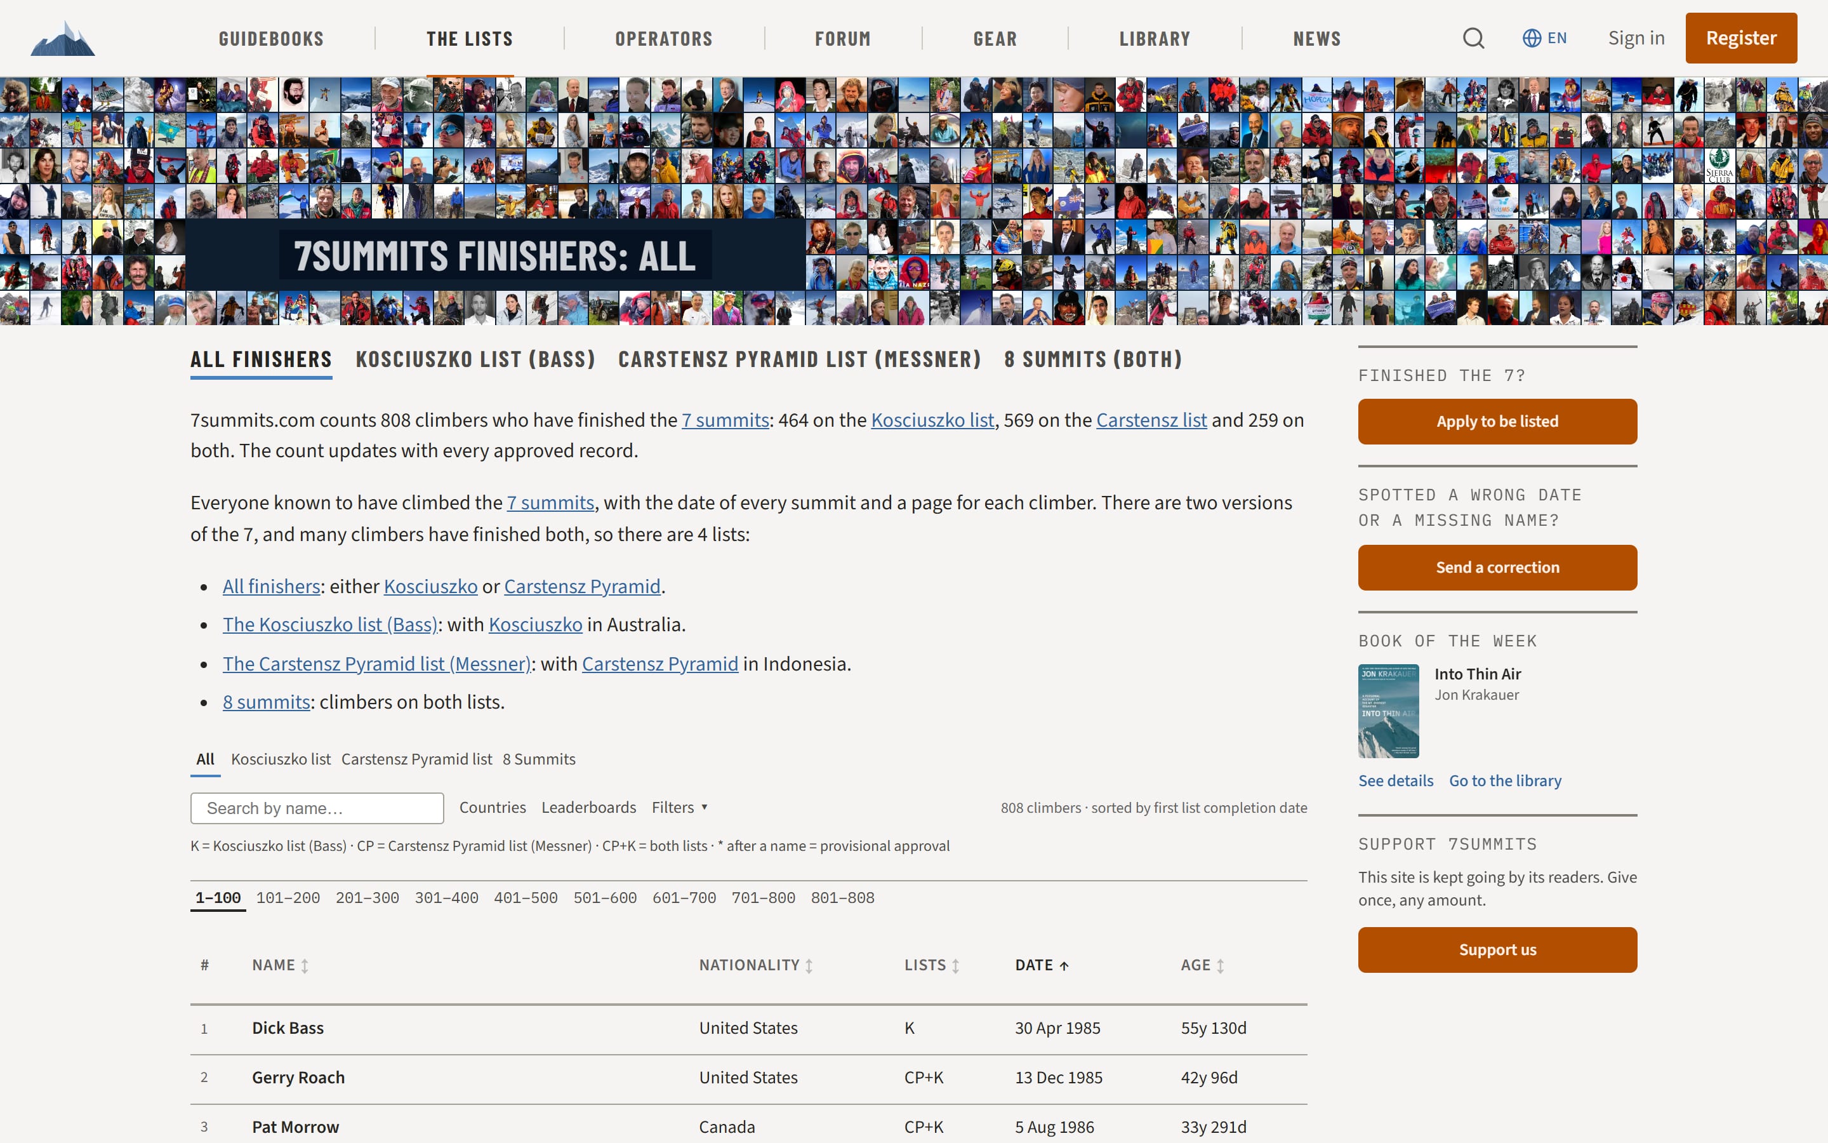Sort by Age column arrows
Image resolution: width=1828 pixels, height=1143 pixels.
pos(1220,965)
